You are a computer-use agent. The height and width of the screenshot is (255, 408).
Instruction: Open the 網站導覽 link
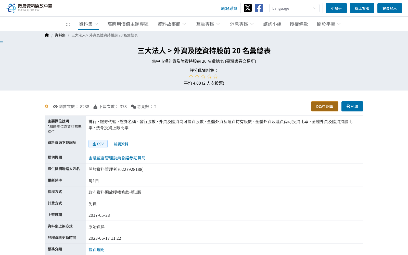coord(229,8)
